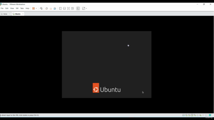
Task: Click the network adapter status icon
Action: 195,115
